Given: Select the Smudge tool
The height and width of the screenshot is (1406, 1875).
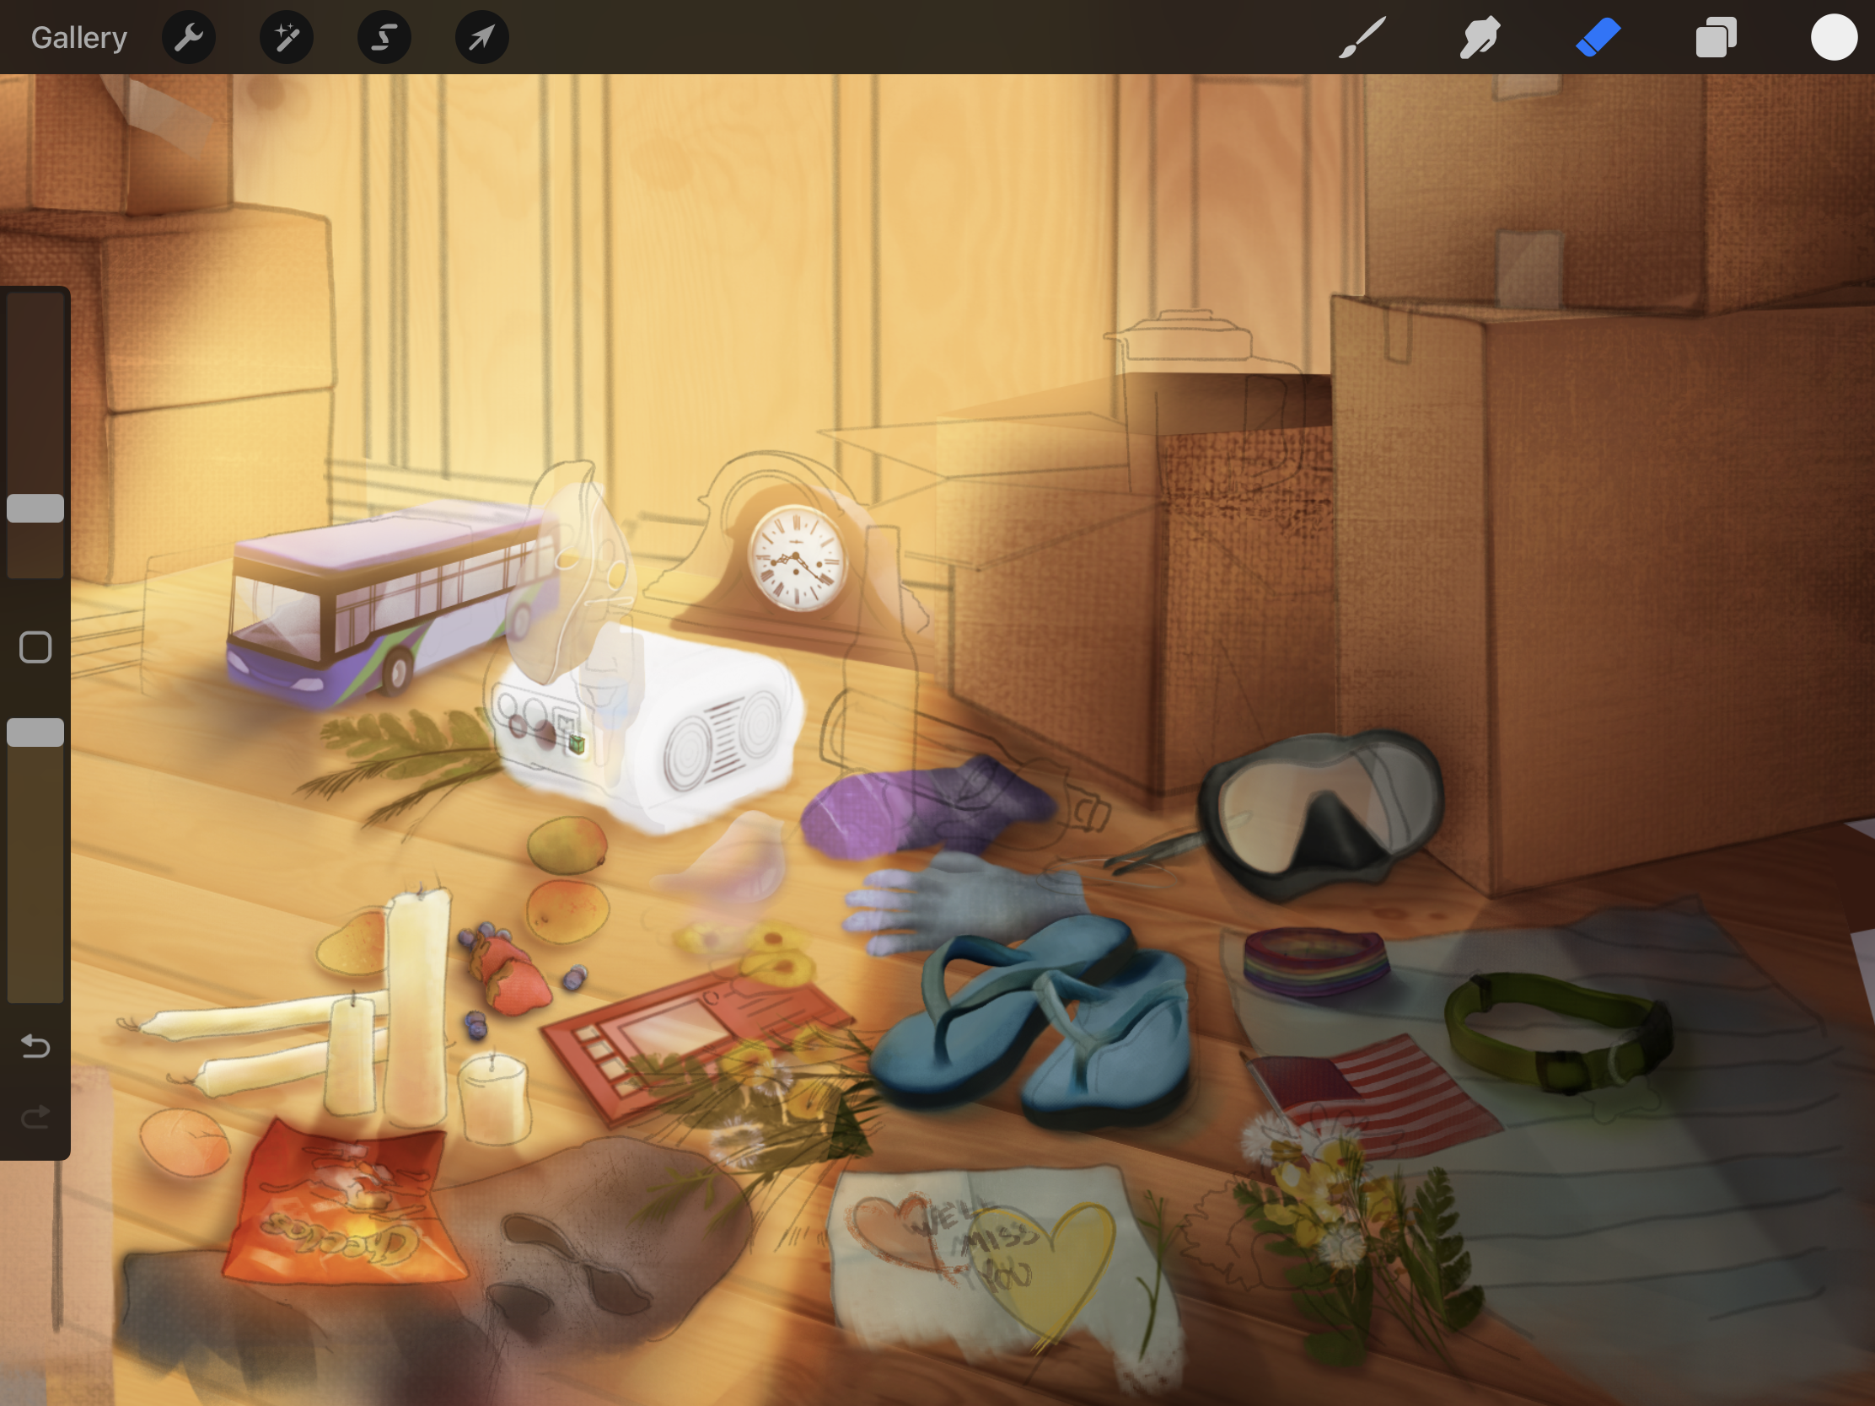Looking at the screenshot, I should (x=1480, y=37).
